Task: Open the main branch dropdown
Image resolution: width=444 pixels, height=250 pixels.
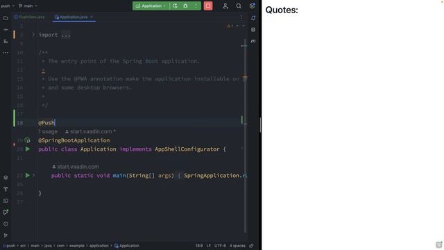Action: (x=28, y=6)
